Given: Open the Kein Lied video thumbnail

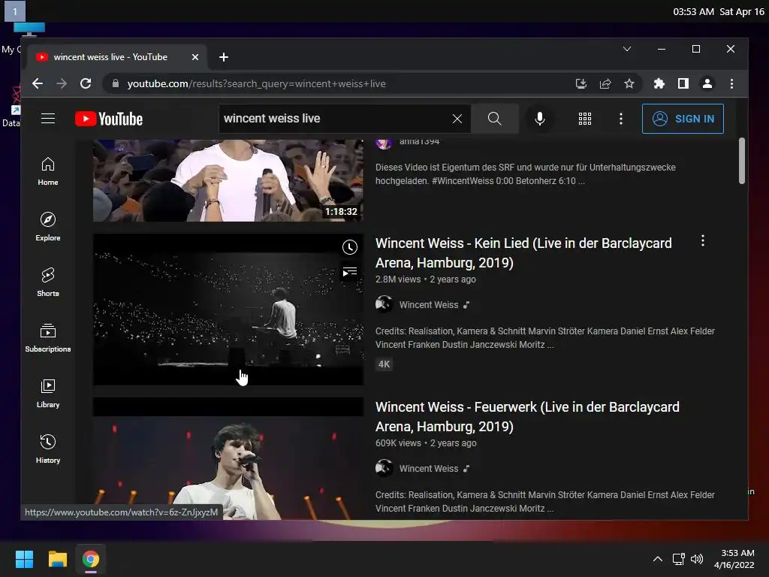Looking at the screenshot, I should click(x=228, y=309).
